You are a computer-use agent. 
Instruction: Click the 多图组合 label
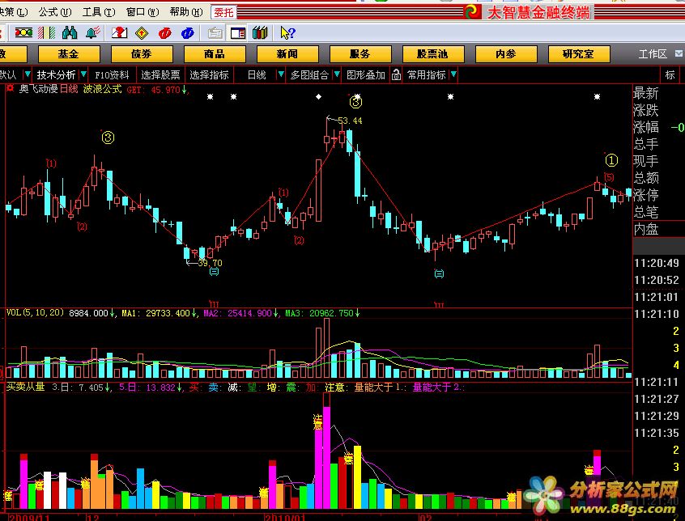(x=309, y=75)
